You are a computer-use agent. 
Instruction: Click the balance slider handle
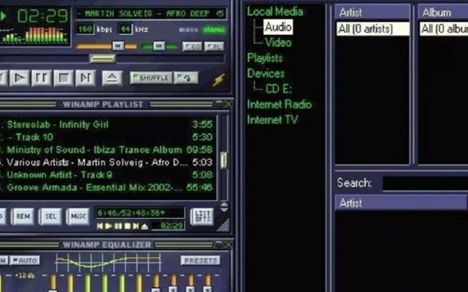(159, 46)
